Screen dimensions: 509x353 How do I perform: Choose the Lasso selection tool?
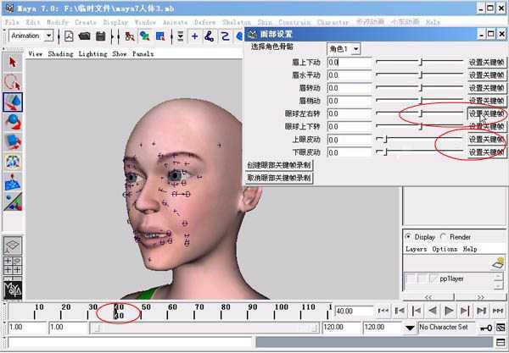coord(13,82)
